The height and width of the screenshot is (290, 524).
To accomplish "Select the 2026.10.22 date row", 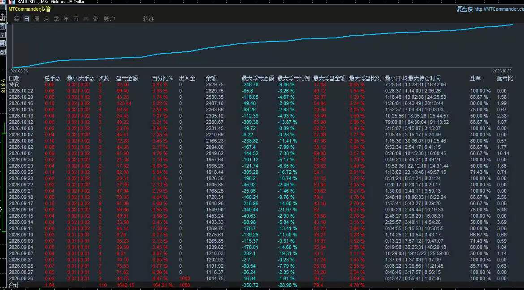I will point(21,91).
